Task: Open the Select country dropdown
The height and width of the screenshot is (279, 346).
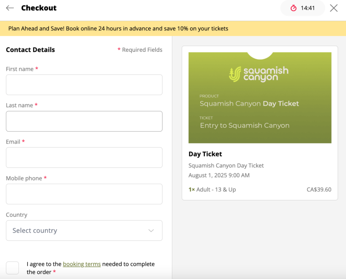Action: (x=84, y=230)
